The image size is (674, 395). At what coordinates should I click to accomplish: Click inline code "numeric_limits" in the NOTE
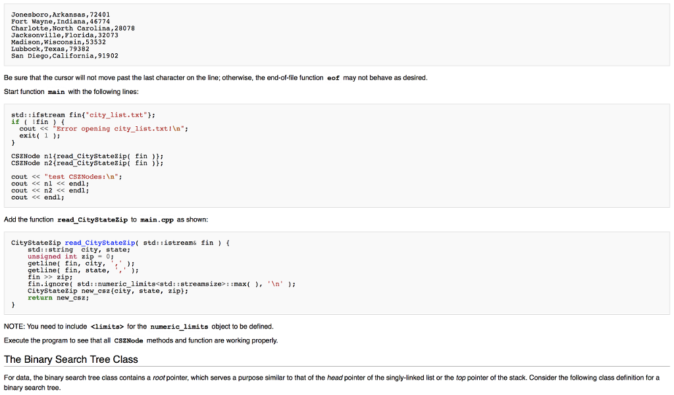tap(179, 327)
